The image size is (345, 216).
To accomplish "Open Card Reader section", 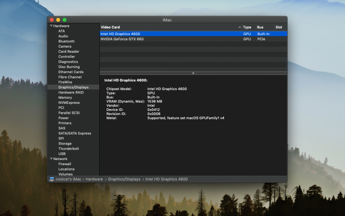I will tap(69, 51).
